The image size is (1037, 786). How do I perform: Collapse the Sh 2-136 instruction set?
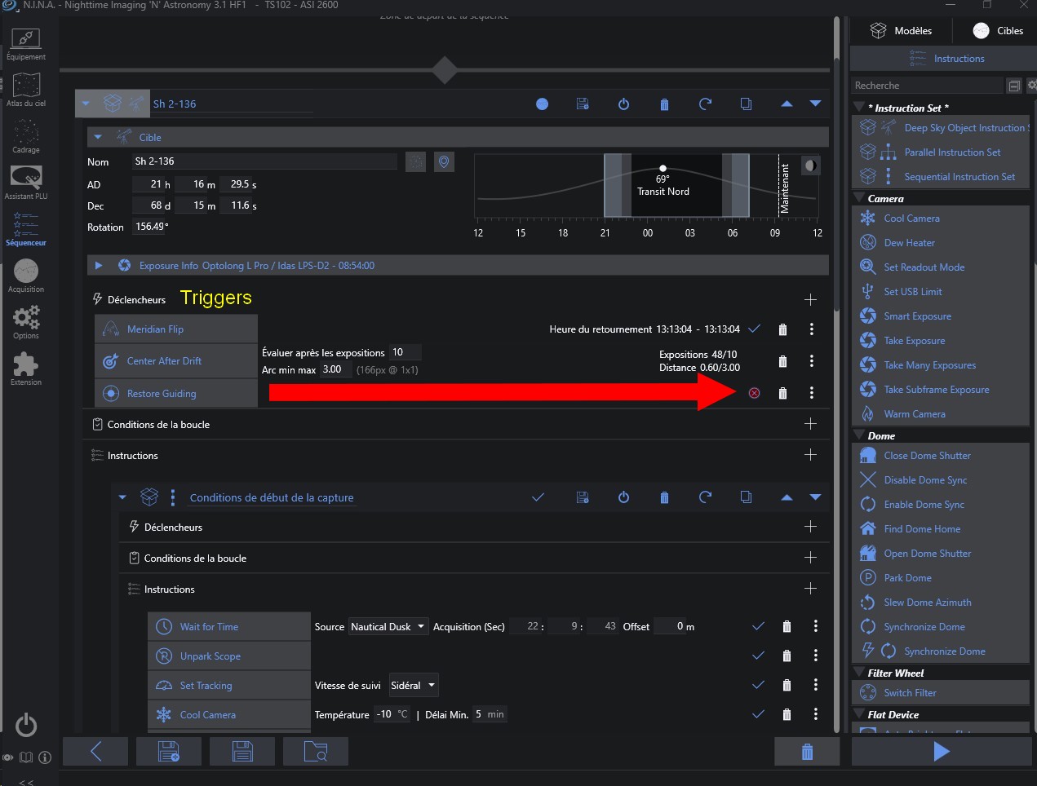[85, 104]
